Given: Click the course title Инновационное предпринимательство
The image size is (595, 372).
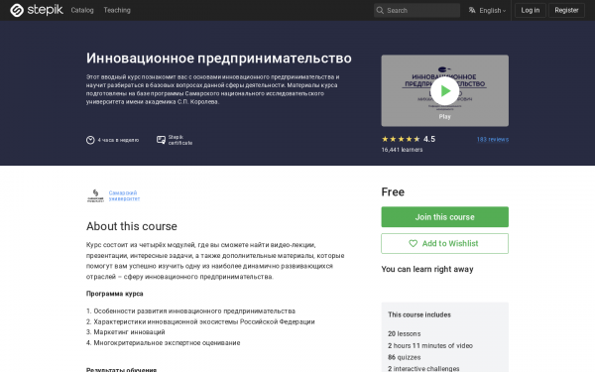Looking at the screenshot, I should click(219, 59).
